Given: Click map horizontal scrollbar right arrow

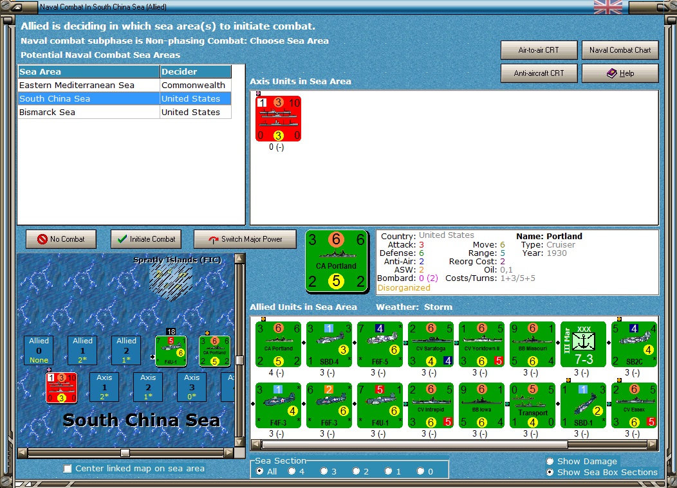Looking at the screenshot, I should click(229, 453).
